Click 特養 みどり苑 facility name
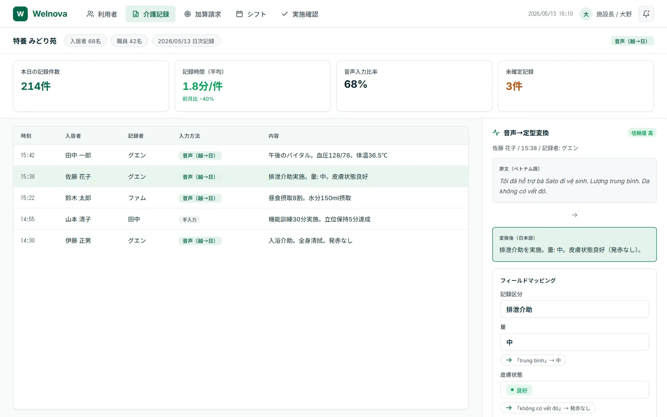This screenshot has height=417, width=667. 35,41
